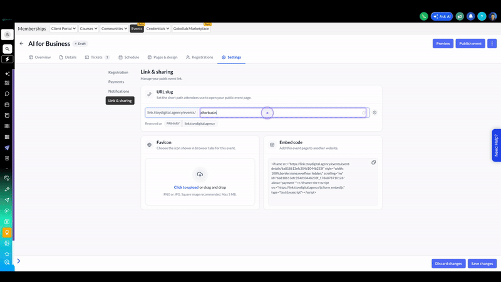This screenshot has width=501, height=282.
Task: Click the PRIMARY domain tag
Action: [x=173, y=123]
